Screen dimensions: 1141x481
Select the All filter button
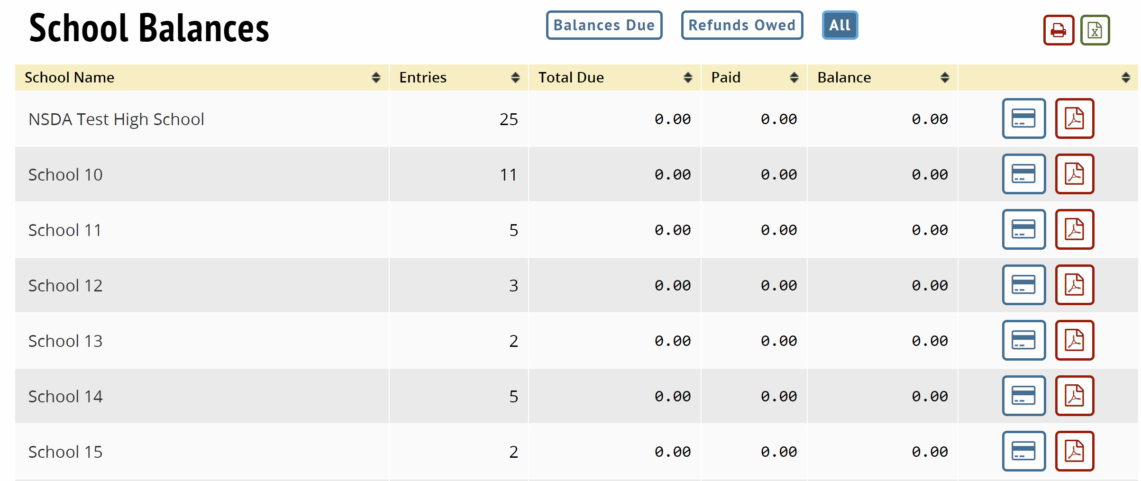pos(840,25)
